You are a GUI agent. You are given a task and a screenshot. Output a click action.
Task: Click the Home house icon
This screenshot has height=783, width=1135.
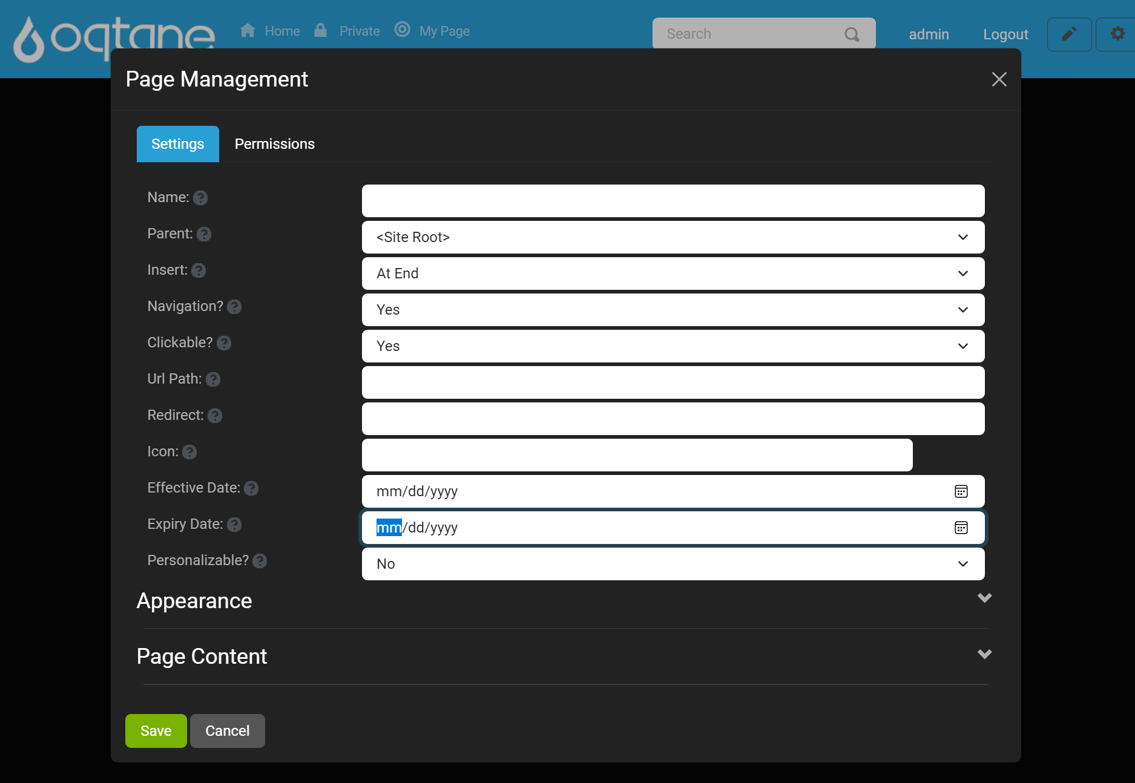tap(248, 30)
